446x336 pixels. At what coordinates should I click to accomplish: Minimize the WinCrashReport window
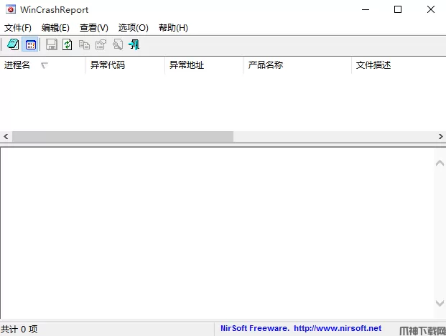tap(366, 9)
